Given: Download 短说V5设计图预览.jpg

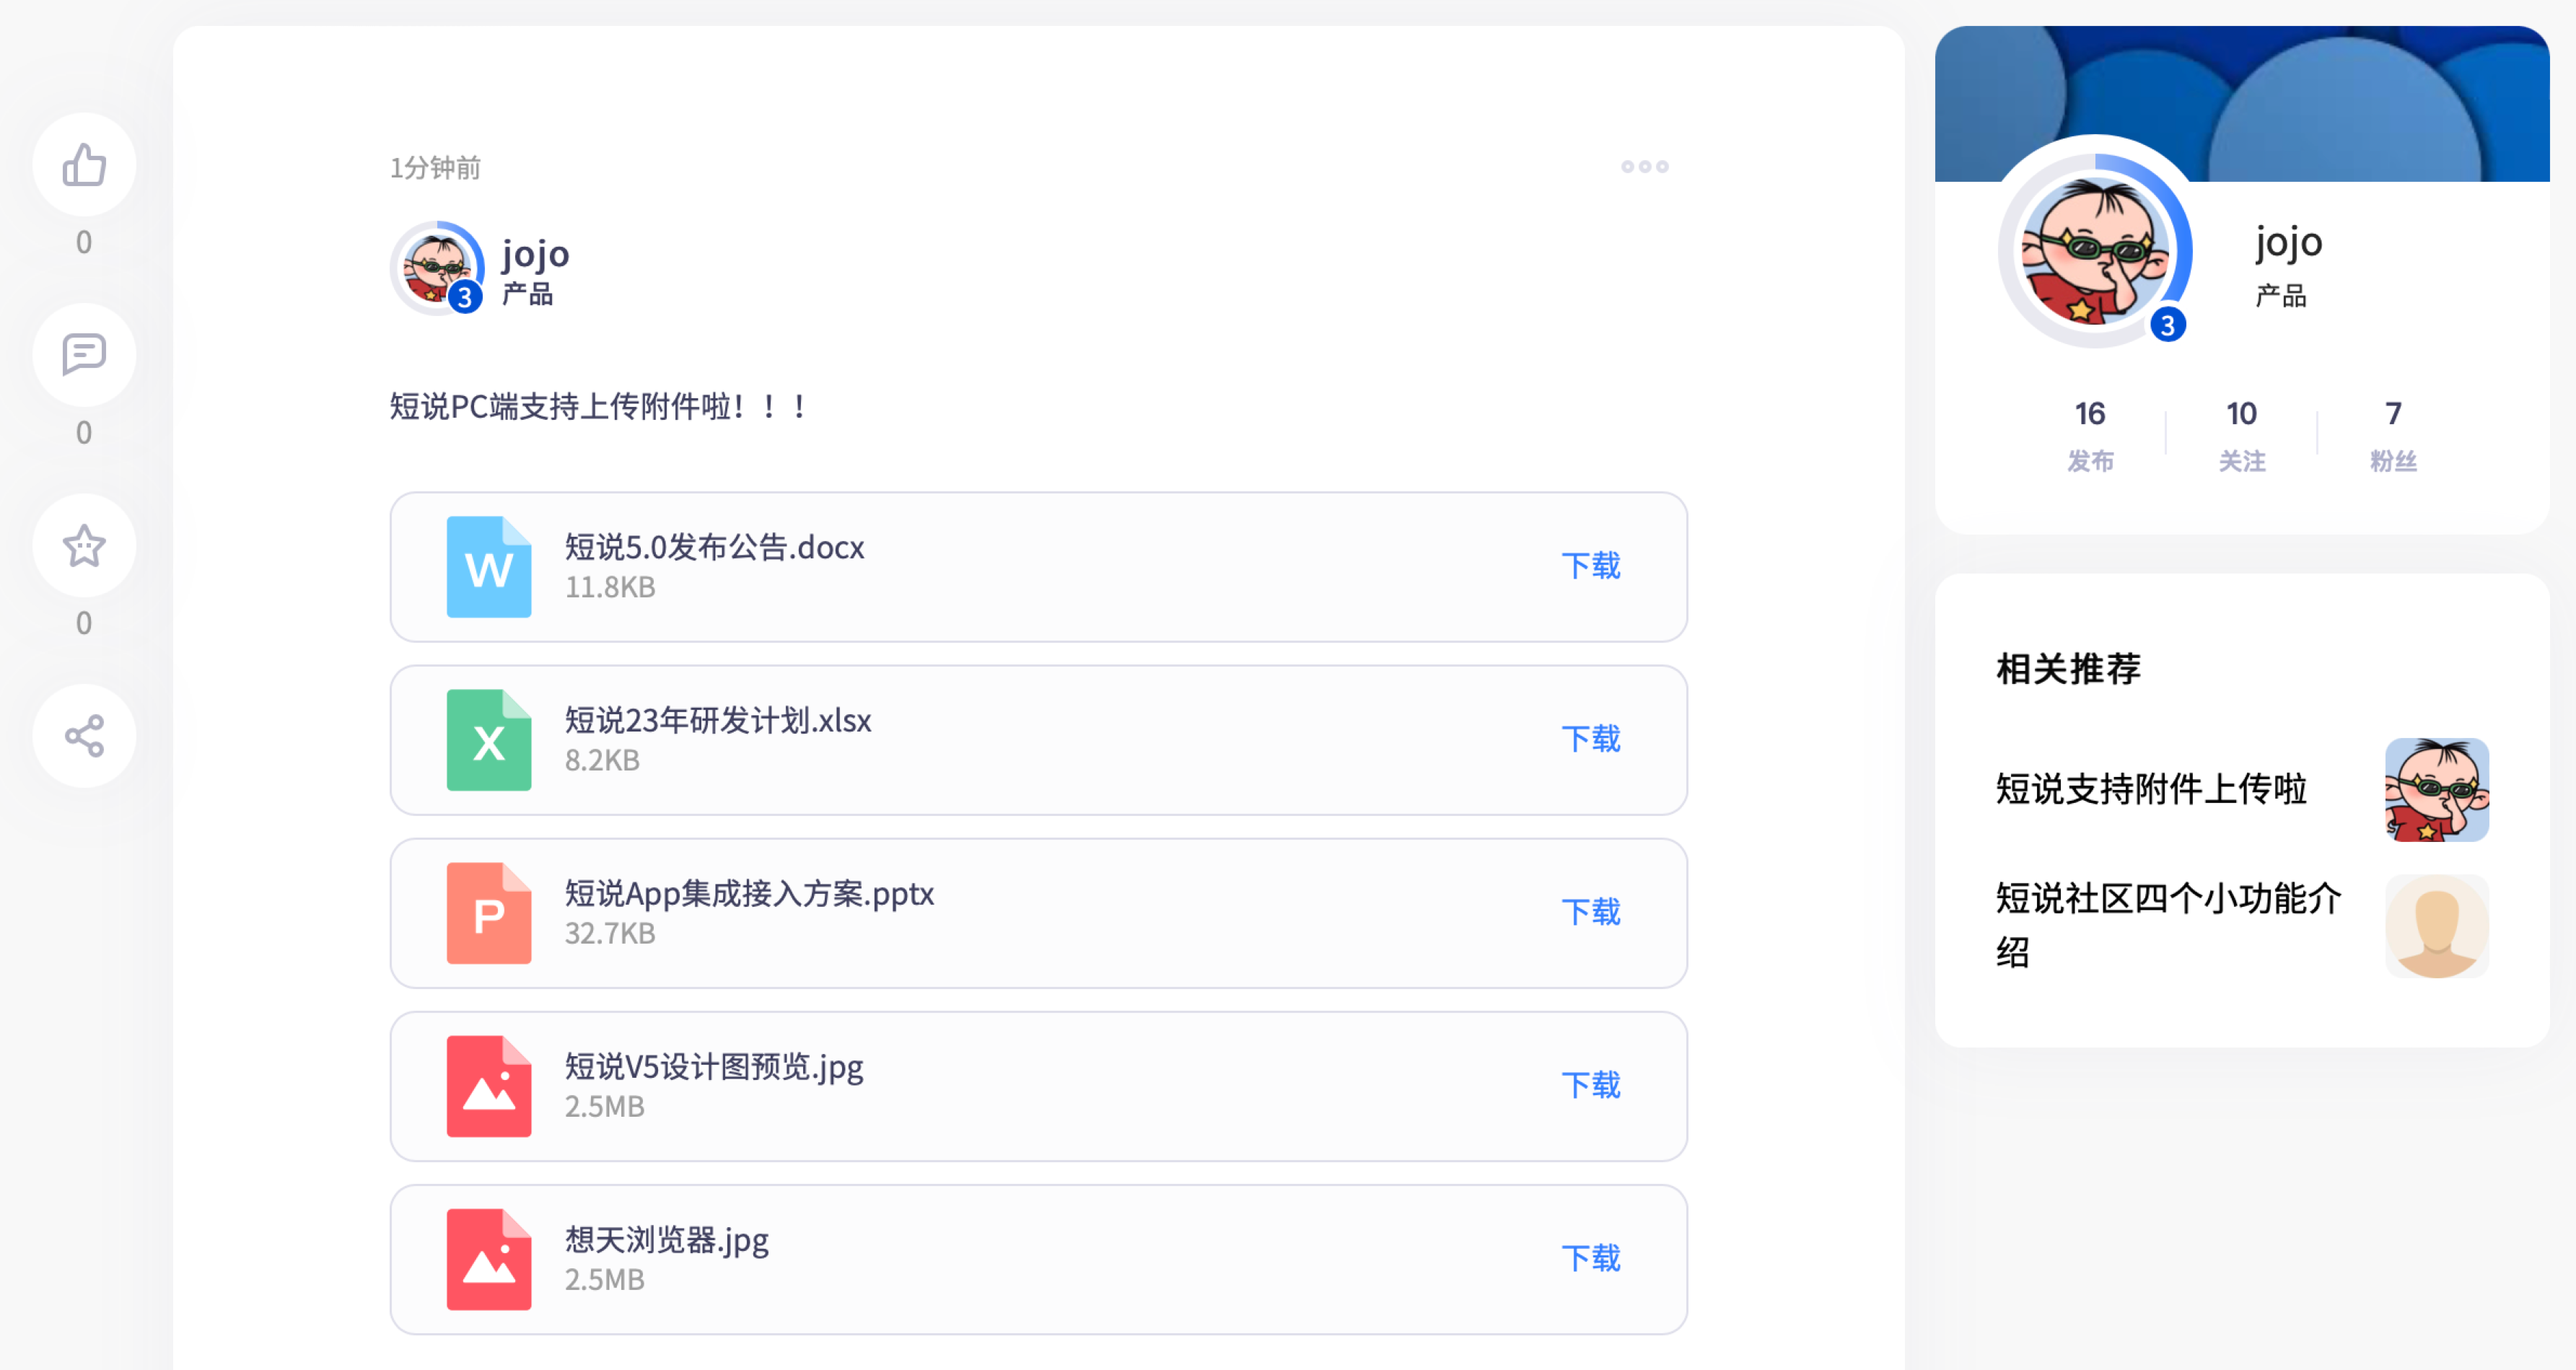Looking at the screenshot, I should pyautogui.click(x=1591, y=1085).
